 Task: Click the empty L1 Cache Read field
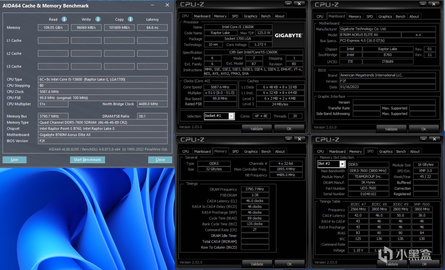[53, 41]
